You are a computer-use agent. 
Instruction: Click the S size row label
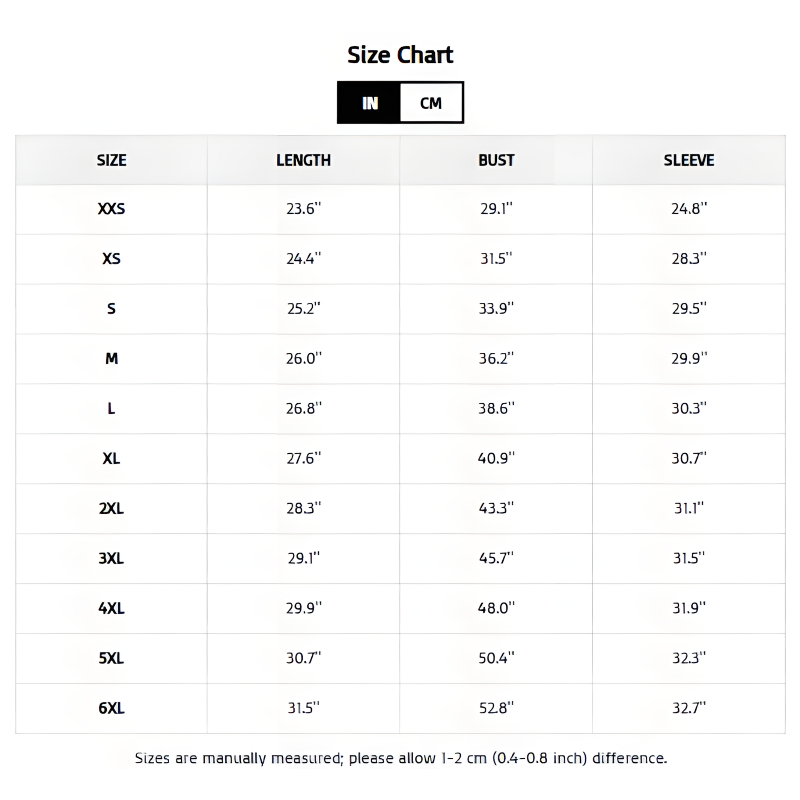[111, 308]
